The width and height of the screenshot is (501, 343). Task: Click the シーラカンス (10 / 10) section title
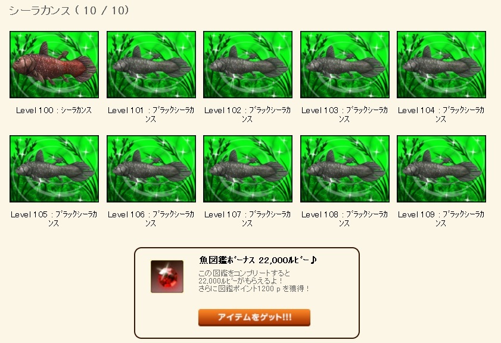pyautogui.click(x=69, y=11)
